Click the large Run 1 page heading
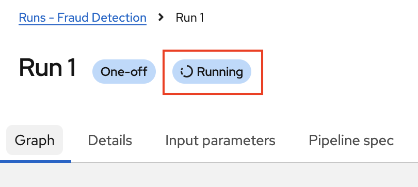 pos(47,68)
